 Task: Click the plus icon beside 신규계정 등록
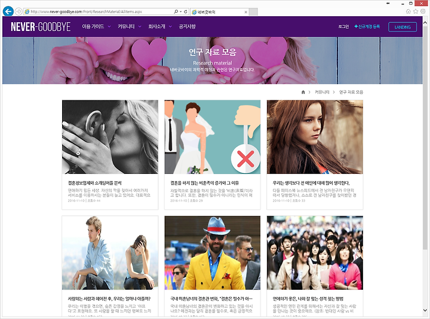[356, 26]
